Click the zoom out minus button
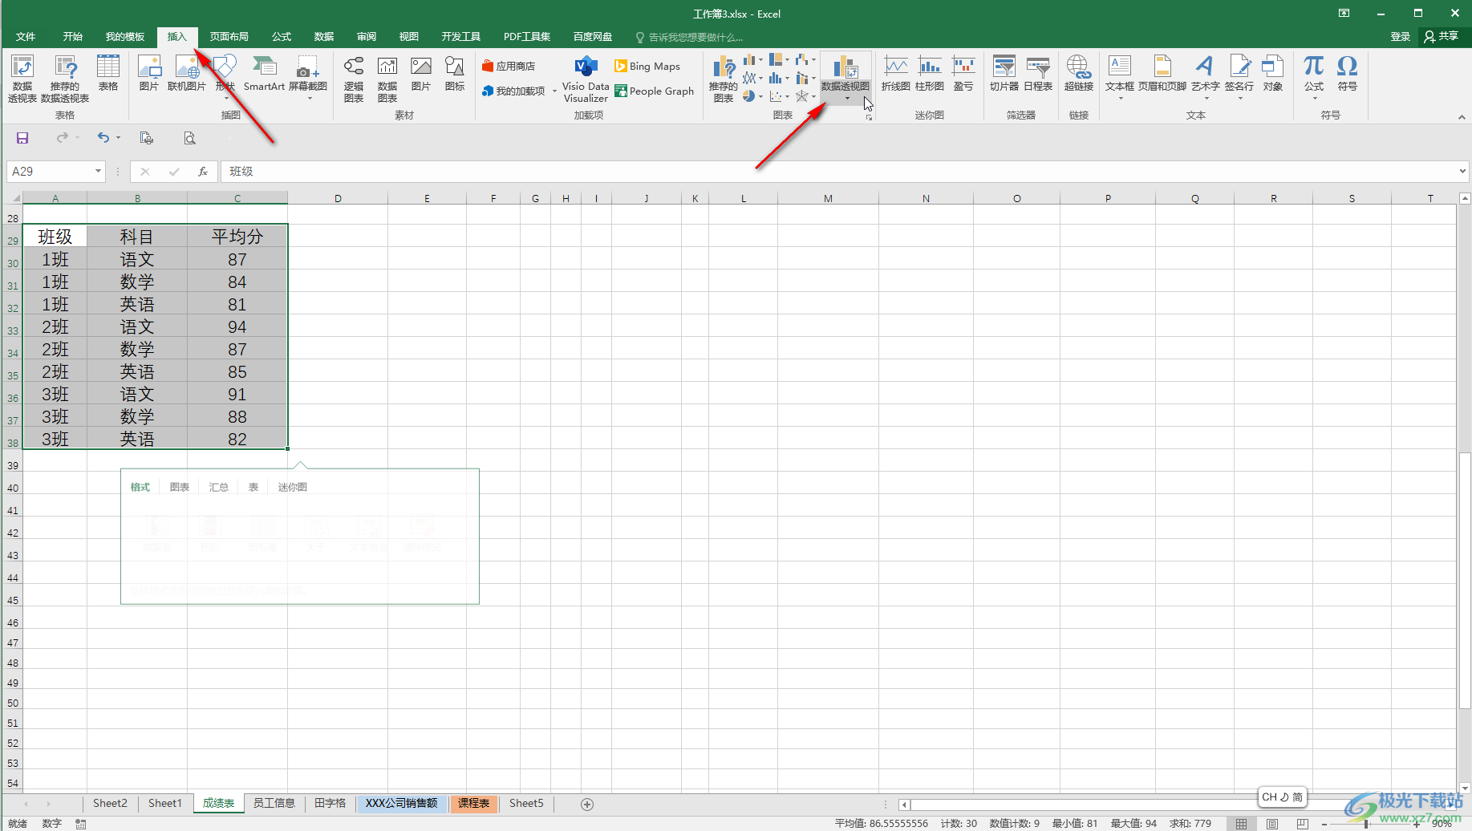The height and width of the screenshot is (831, 1472). coord(1324,824)
